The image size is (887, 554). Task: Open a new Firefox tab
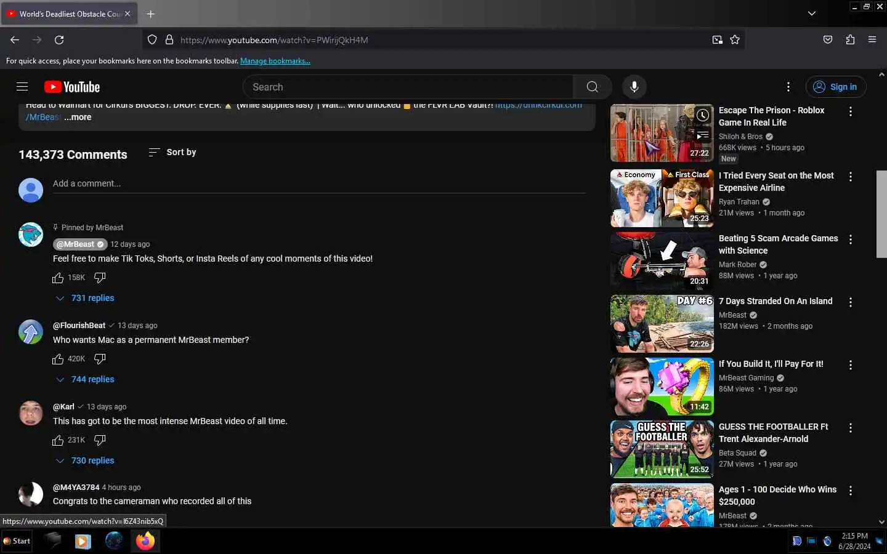pos(151,14)
